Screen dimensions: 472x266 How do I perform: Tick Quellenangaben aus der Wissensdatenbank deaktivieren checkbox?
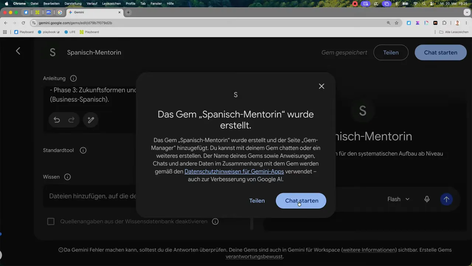point(51,221)
